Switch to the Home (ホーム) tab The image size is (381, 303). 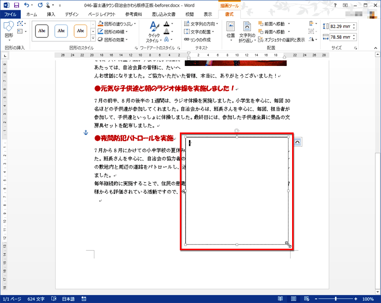point(31,14)
